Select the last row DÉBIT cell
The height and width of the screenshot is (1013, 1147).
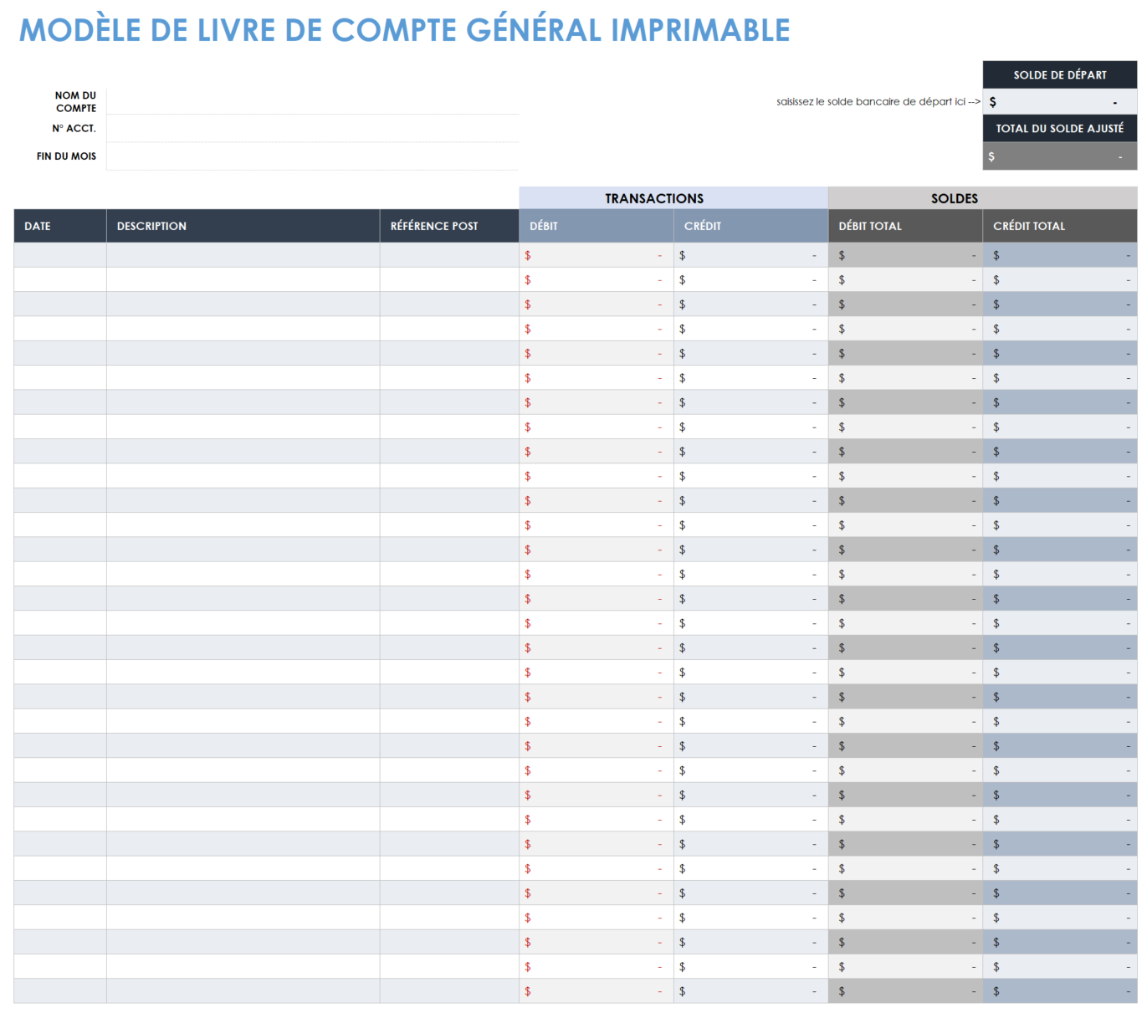click(x=597, y=991)
